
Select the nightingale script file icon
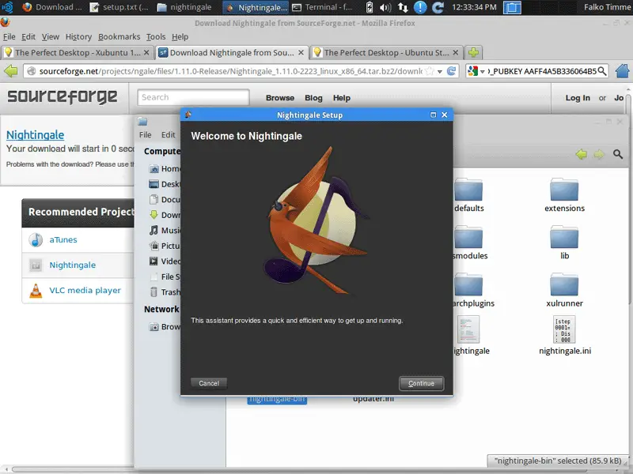[x=468, y=329]
